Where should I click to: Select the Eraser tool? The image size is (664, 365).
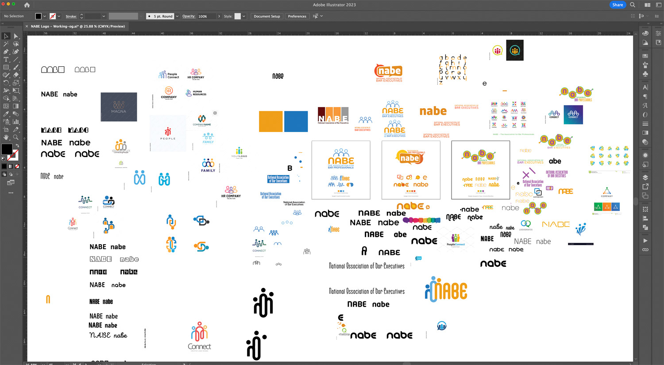coord(16,75)
